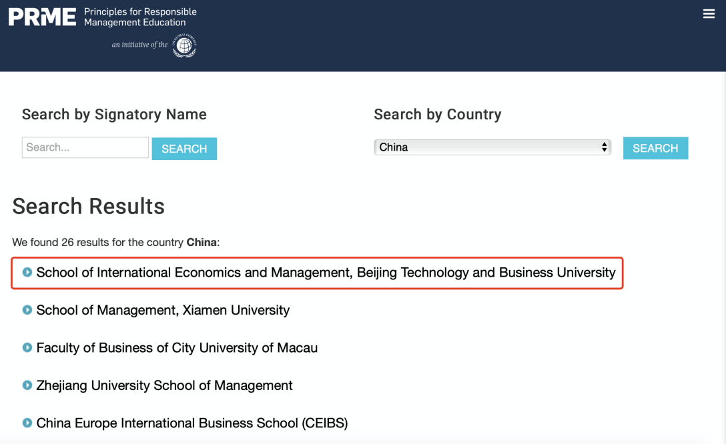Image resolution: width=726 pixels, height=444 pixels.
Task: Click the "an initiative of the" text
Action: coord(139,45)
